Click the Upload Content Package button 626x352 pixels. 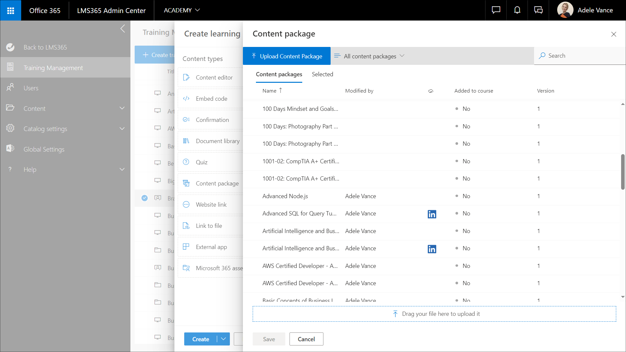287,56
